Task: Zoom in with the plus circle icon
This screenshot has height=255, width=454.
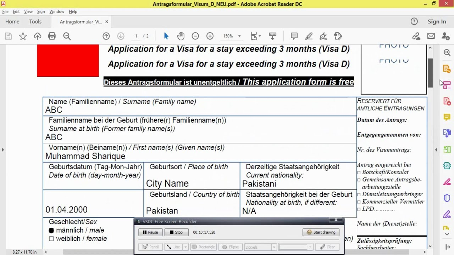Action: point(210,36)
